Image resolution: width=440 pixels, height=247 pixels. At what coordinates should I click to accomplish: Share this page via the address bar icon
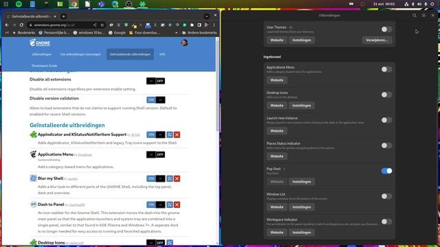tap(95, 25)
